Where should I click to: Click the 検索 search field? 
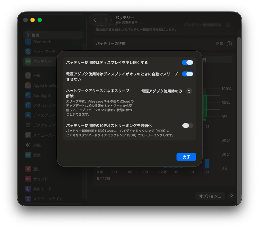(53, 35)
